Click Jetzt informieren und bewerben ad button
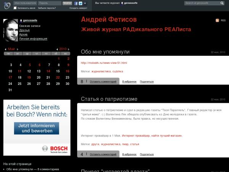Screen dimensions: 229x172 (x=37, y=128)
